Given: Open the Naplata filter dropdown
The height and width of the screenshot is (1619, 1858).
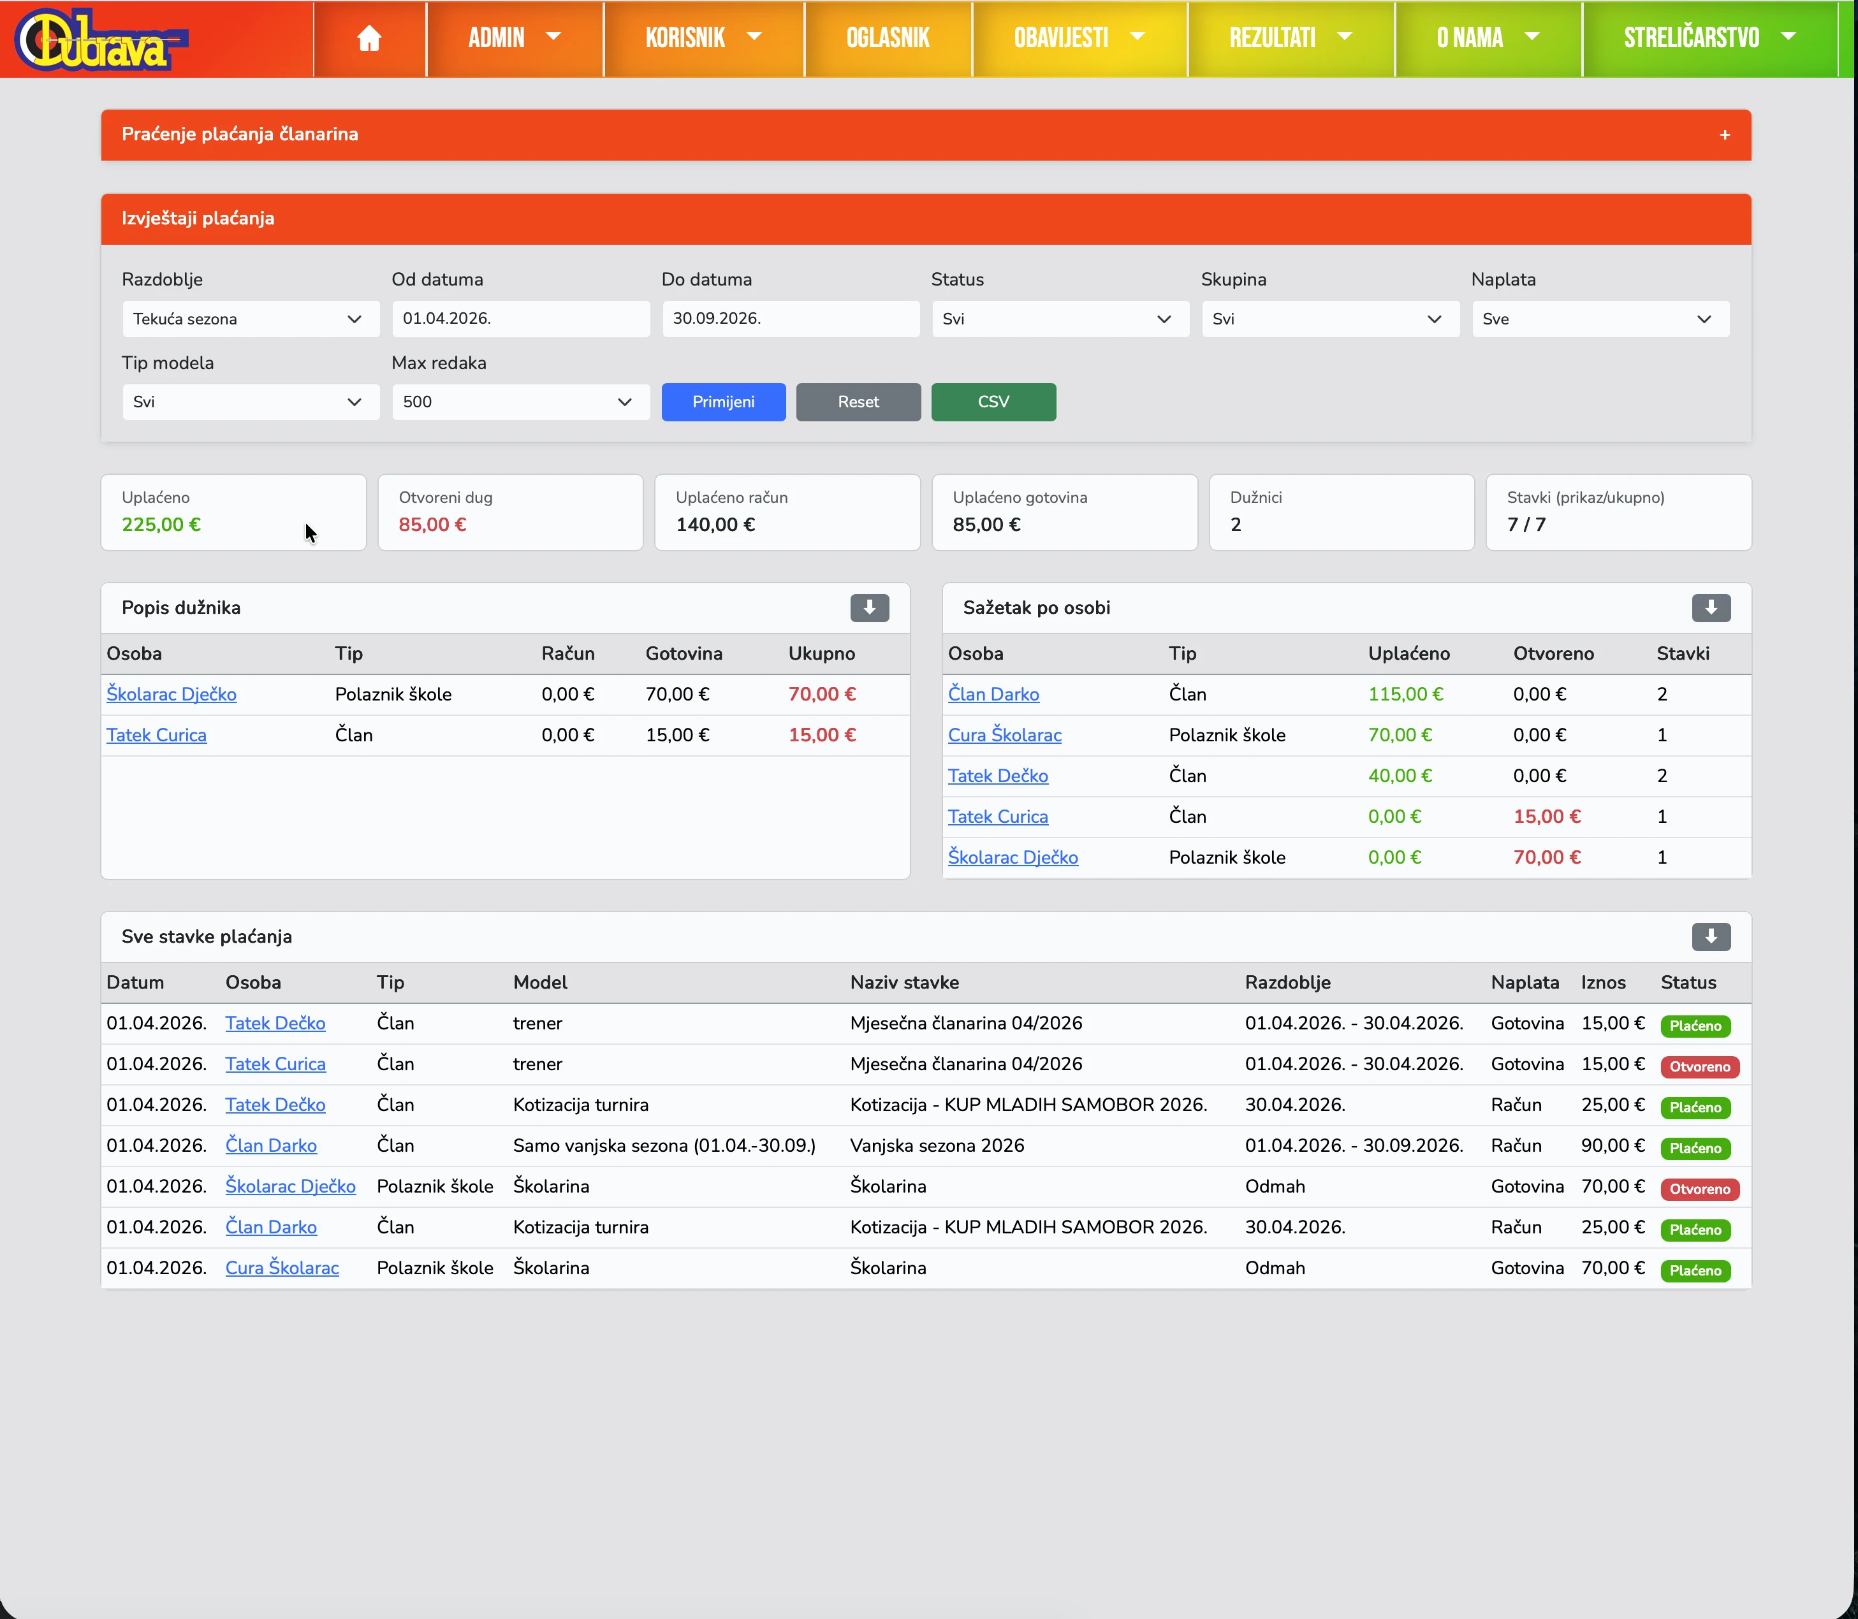Looking at the screenshot, I should (1600, 319).
